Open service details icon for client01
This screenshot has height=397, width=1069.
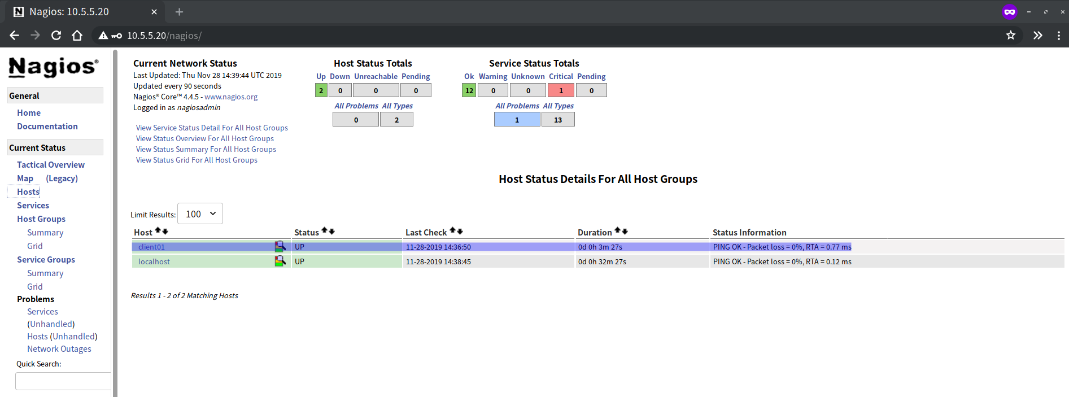point(280,246)
